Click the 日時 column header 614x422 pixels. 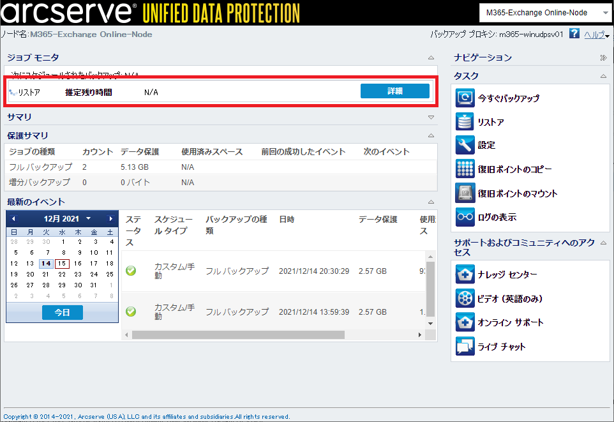tap(287, 220)
